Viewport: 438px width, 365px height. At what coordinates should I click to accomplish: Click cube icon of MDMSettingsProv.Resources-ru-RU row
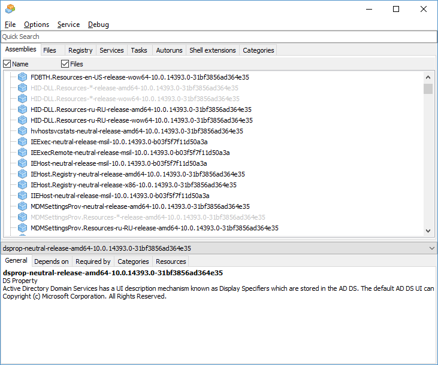click(22, 228)
